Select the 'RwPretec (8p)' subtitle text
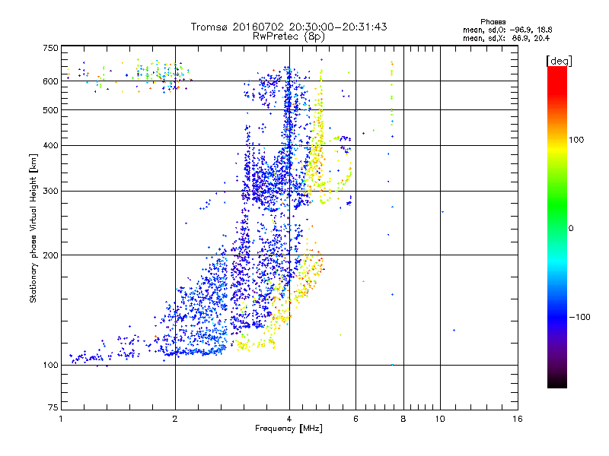Image resolution: width=609 pixels, height=456 pixels. click(289, 36)
